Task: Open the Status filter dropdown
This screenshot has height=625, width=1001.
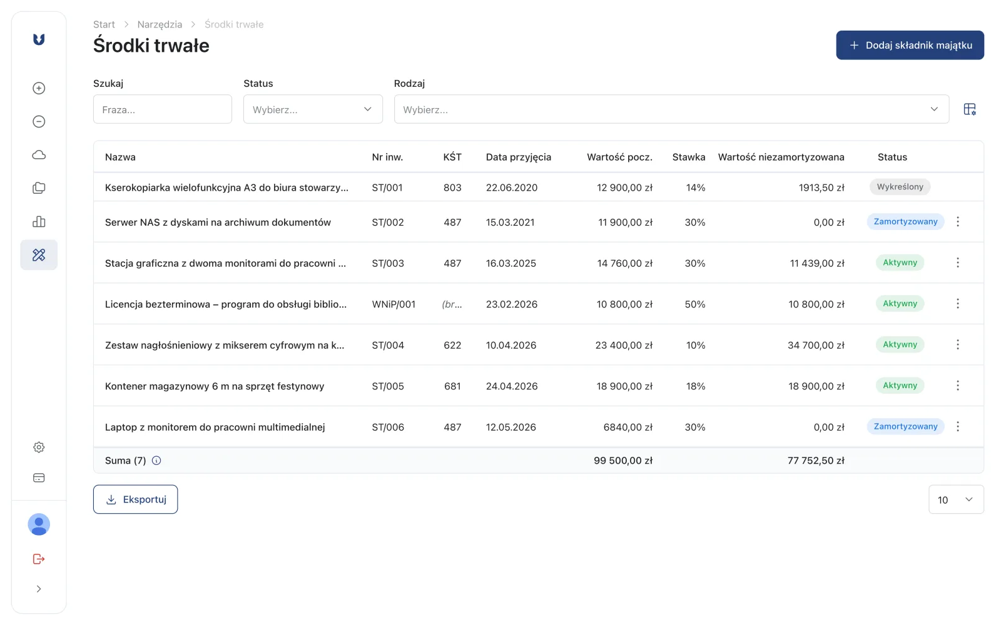Action: pyautogui.click(x=313, y=109)
